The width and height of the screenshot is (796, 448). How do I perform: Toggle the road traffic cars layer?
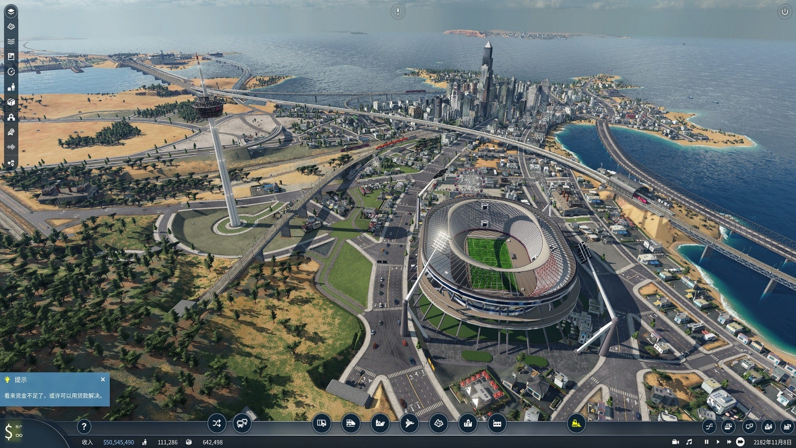11,132
